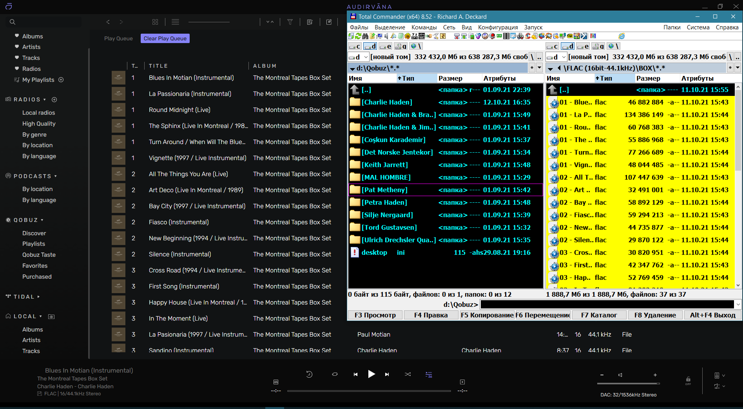This screenshot has width=743, height=409.
Task: Click the UPX Shell toolbar icon
Action: tap(422, 36)
